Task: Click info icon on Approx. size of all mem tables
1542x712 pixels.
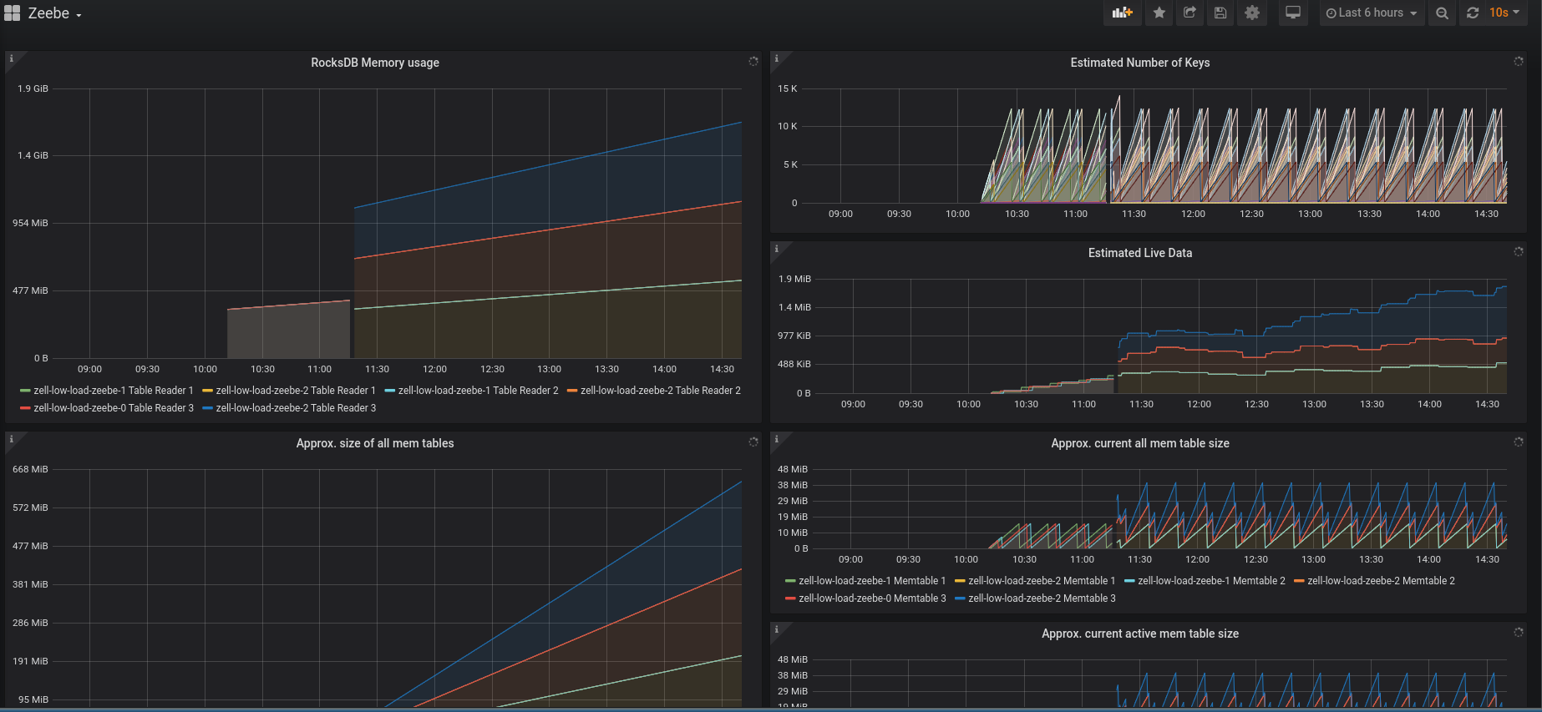Action: (12, 439)
